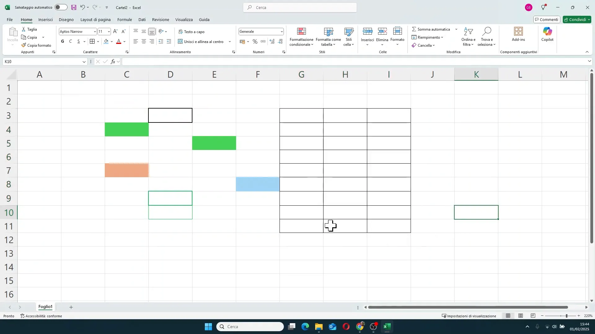Image resolution: width=595 pixels, height=334 pixels.
Task: Expand Somma automatica dropdown arrow
Action: (x=456, y=29)
